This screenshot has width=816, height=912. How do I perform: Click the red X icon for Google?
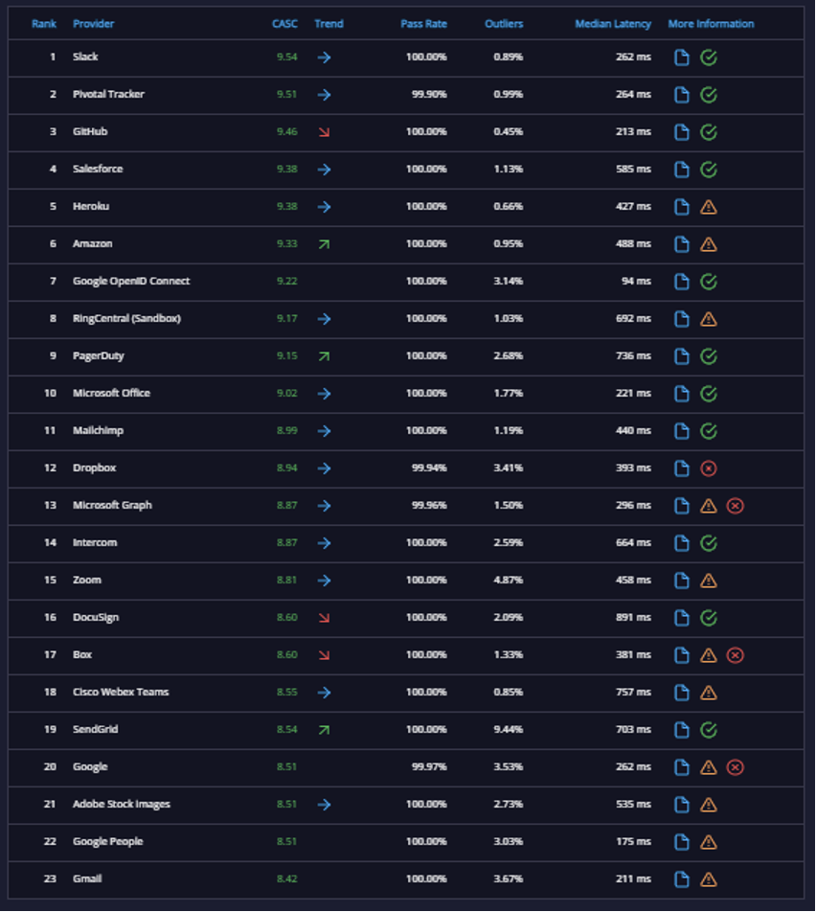(x=736, y=767)
